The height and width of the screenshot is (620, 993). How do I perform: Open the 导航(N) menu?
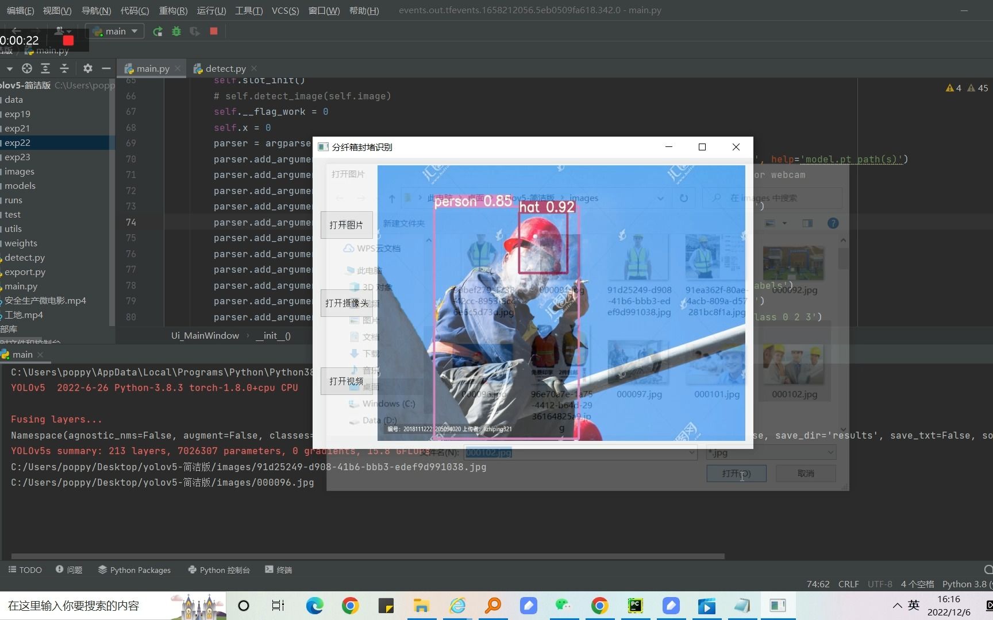coord(96,10)
